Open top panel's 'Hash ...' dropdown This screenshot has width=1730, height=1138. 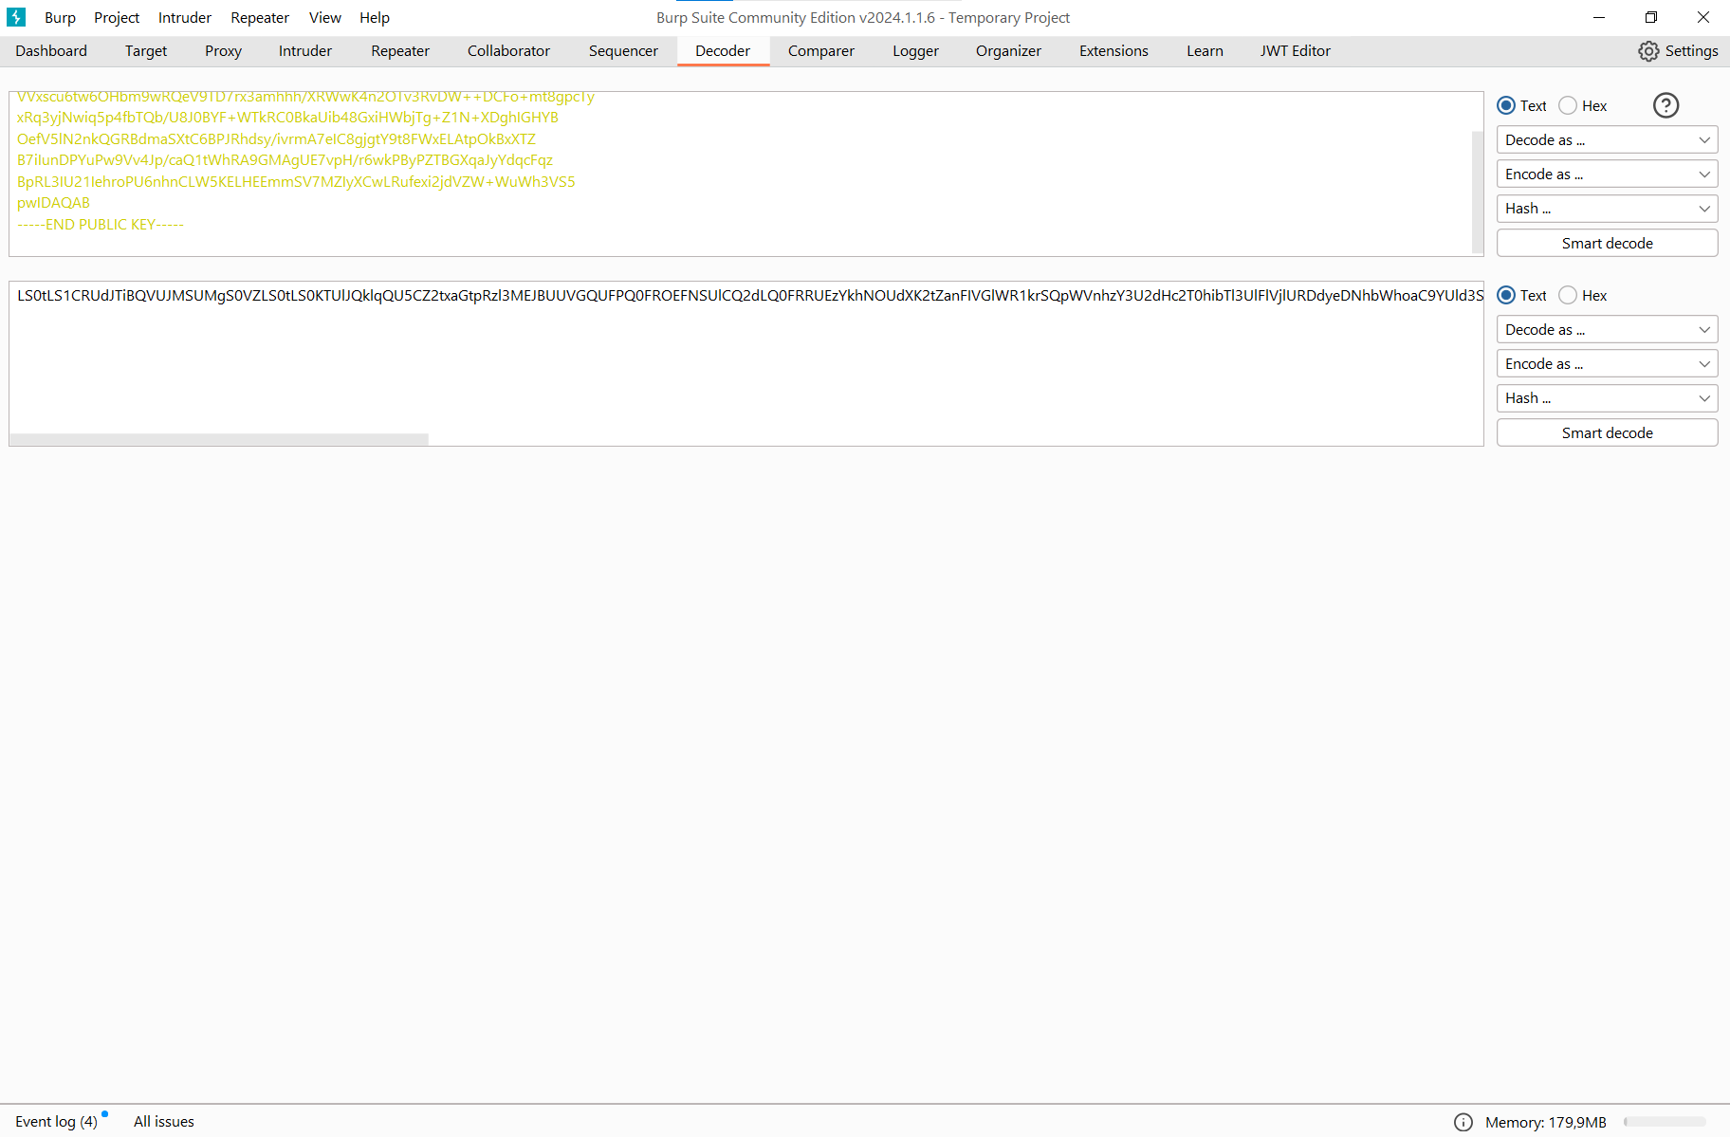[1607, 209]
